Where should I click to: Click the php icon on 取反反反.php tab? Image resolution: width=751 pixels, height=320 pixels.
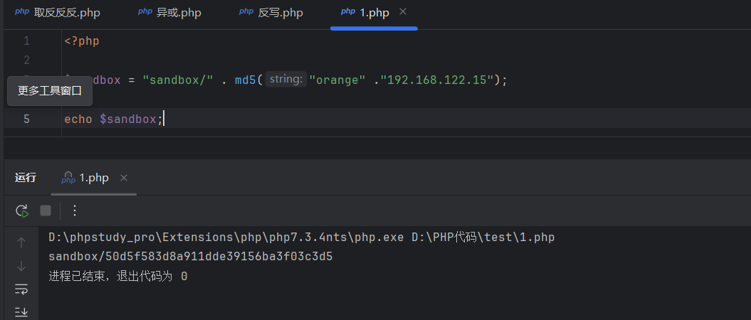click(x=22, y=12)
